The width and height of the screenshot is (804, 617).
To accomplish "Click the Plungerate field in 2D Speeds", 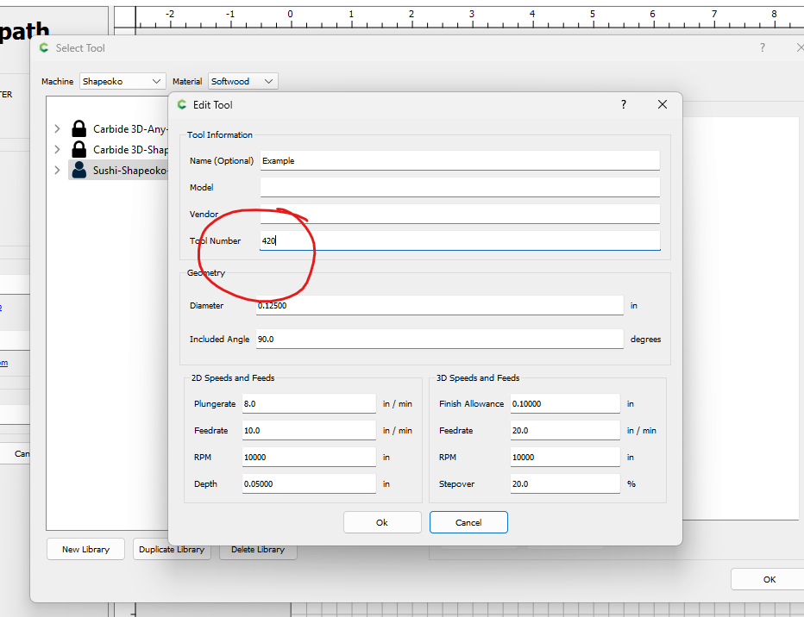I will (309, 403).
